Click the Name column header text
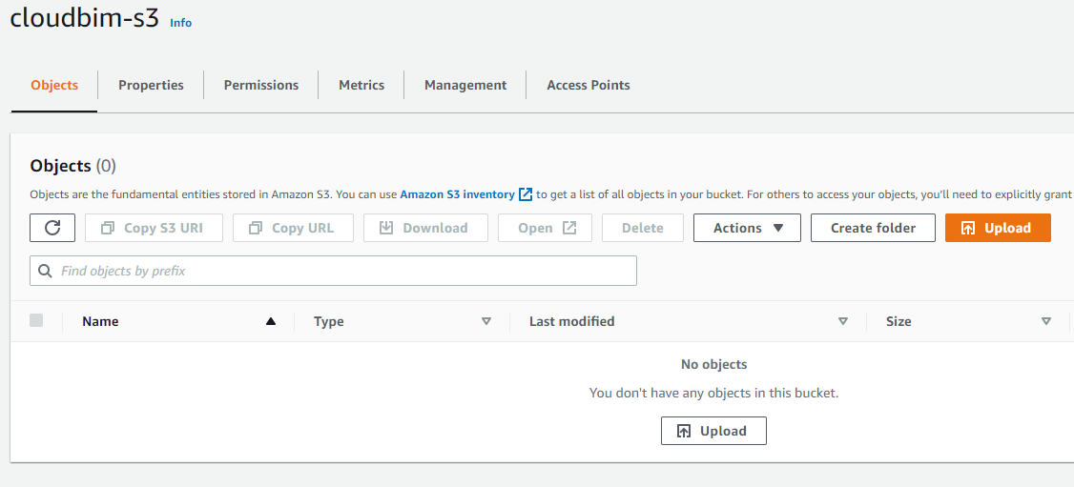This screenshot has width=1074, height=487. click(x=100, y=321)
